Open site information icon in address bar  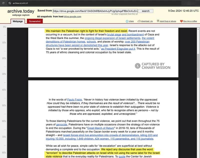[10, 3]
